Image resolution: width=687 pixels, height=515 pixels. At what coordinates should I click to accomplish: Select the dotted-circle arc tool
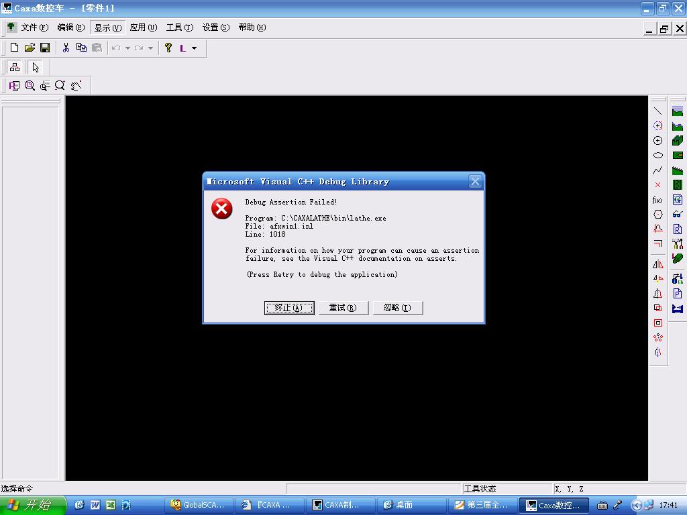coord(657,126)
